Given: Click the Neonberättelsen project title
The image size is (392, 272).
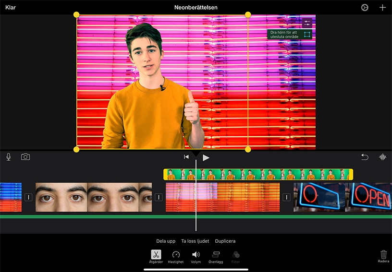Looking at the screenshot, I should point(196,8).
